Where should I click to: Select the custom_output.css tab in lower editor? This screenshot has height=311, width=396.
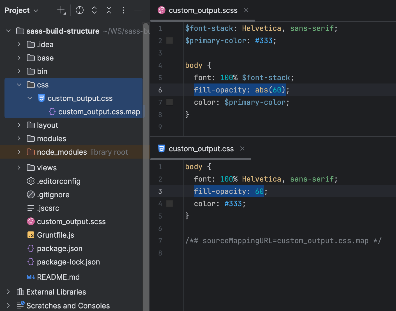[201, 148]
